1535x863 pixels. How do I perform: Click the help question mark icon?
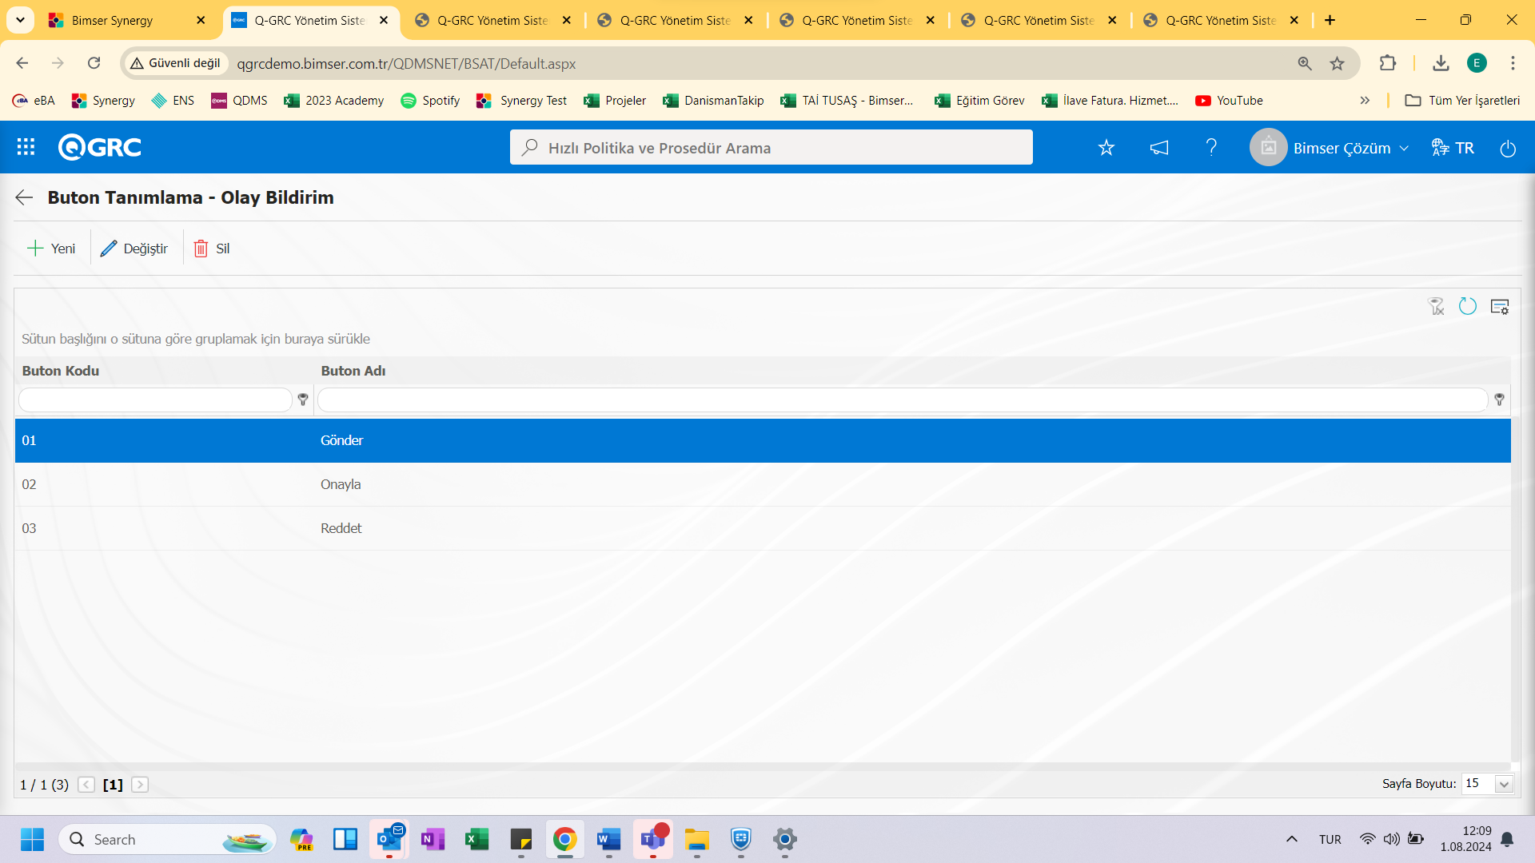coord(1212,148)
